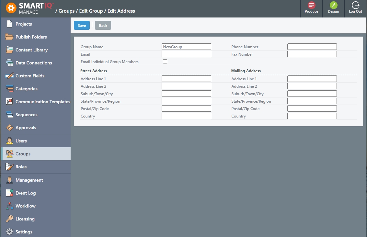Click the Users person icon
The height and width of the screenshot is (237, 367).
[x=9, y=141]
